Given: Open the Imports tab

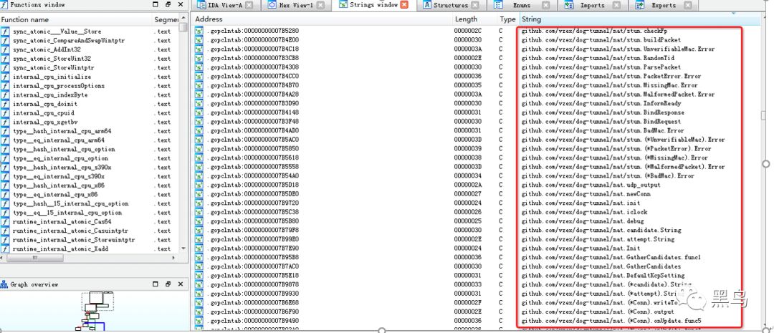Looking at the screenshot, I should (593, 6).
